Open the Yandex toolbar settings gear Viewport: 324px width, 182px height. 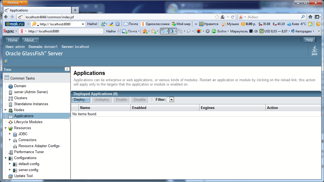tap(207, 31)
